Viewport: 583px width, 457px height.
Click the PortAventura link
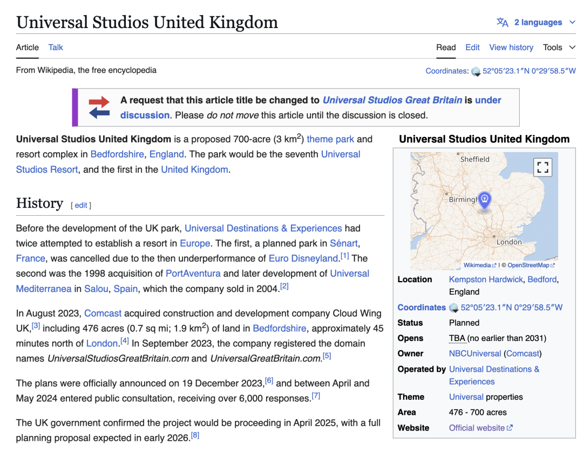click(x=193, y=274)
